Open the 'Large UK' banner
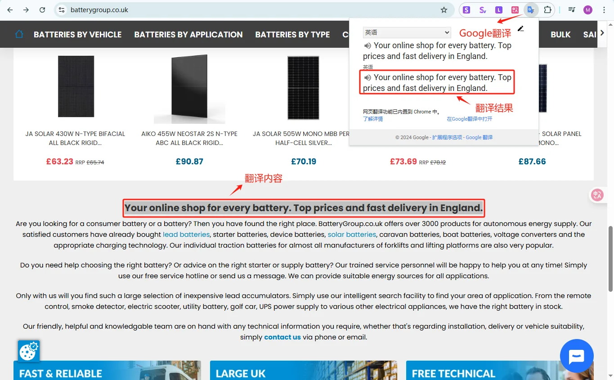 coord(304,370)
